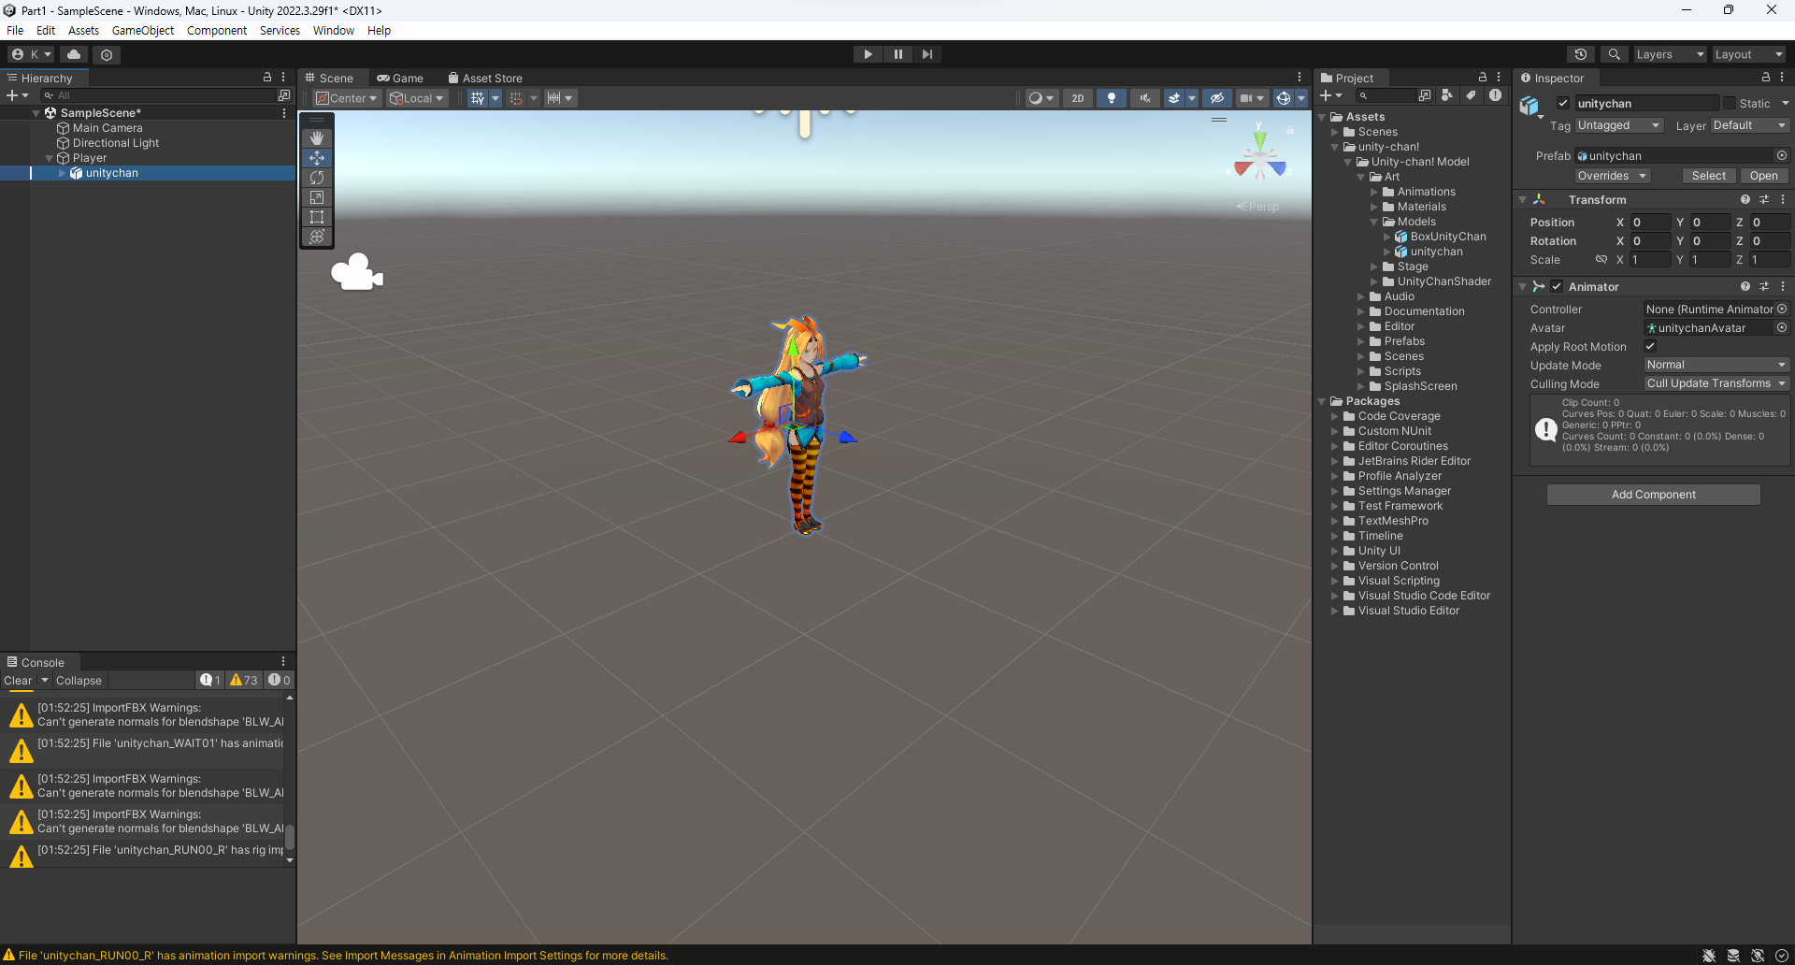This screenshot has height=965, width=1795.
Task: Click Project search field
Action: click(x=1385, y=95)
